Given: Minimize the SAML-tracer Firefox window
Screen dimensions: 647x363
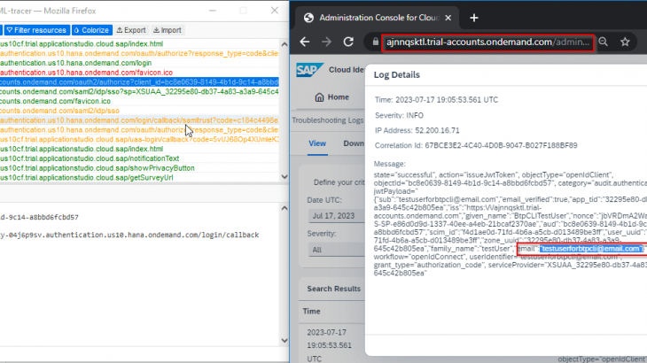Looking at the screenshot, I should pos(213,11).
